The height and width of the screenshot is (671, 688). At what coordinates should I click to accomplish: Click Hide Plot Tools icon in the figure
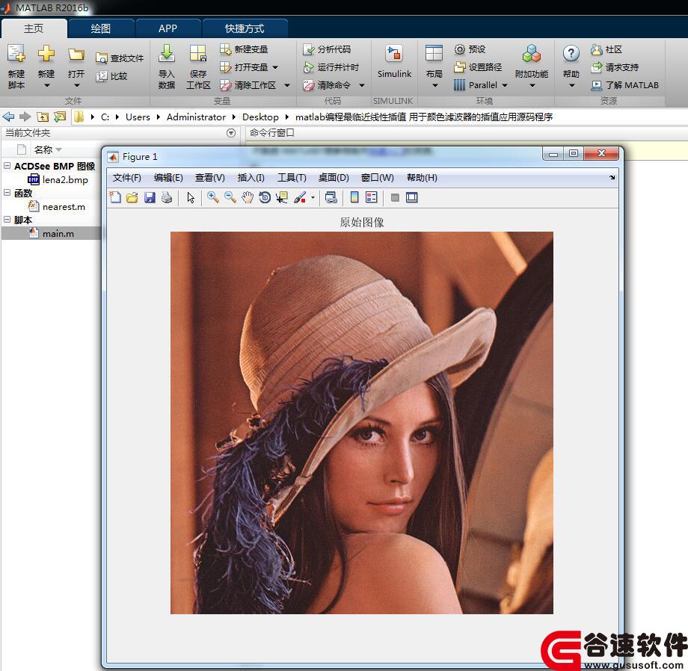click(395, 198)
